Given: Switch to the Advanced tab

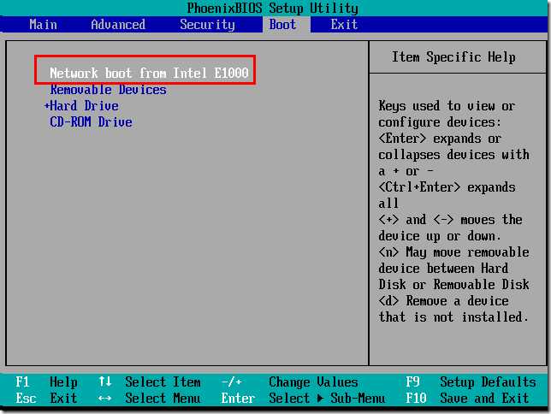Looking at the screenshot, I should click(118, 25).
